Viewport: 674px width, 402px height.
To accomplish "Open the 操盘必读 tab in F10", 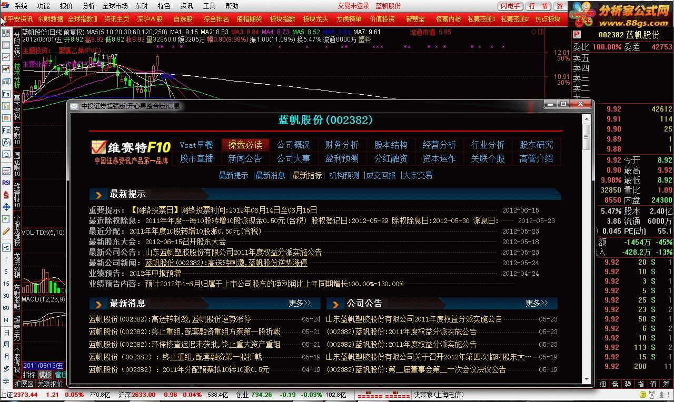I will click(x=245, y=145).
